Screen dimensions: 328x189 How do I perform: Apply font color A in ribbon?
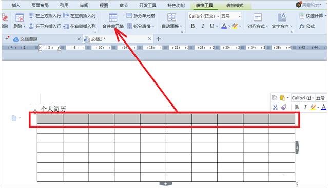[x=224, y=26]
